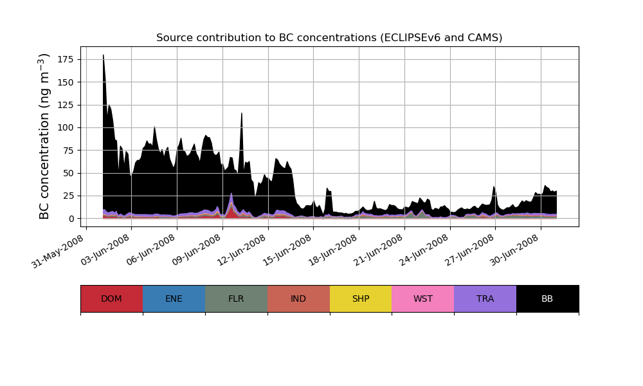Select the SHP yellow legend swatch
Image resolution: width=643 pixels, height=386 pixels.
click(361, 299)
